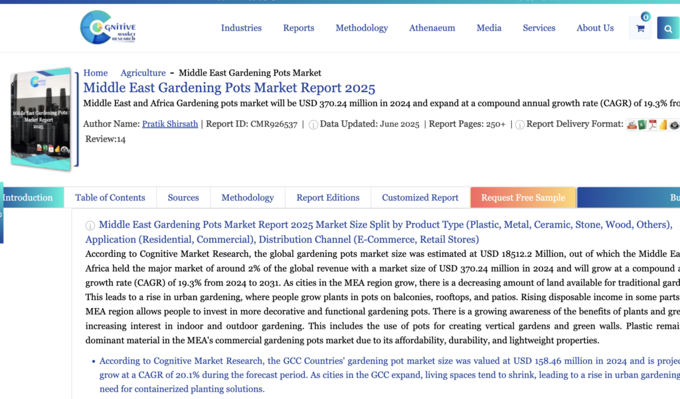Click the Request Free Sample button
The height and width of the screenshot is (399, 680).
point(523,197)
